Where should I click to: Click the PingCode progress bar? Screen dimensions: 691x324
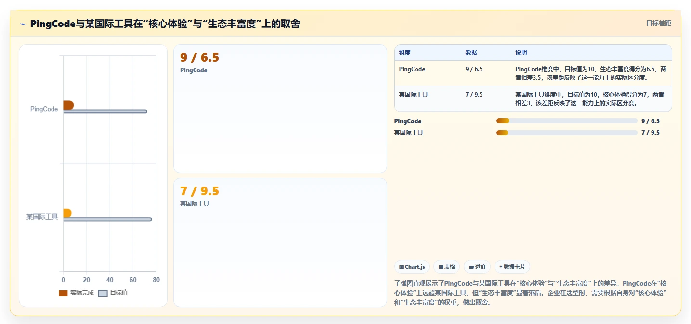(567, 121)
